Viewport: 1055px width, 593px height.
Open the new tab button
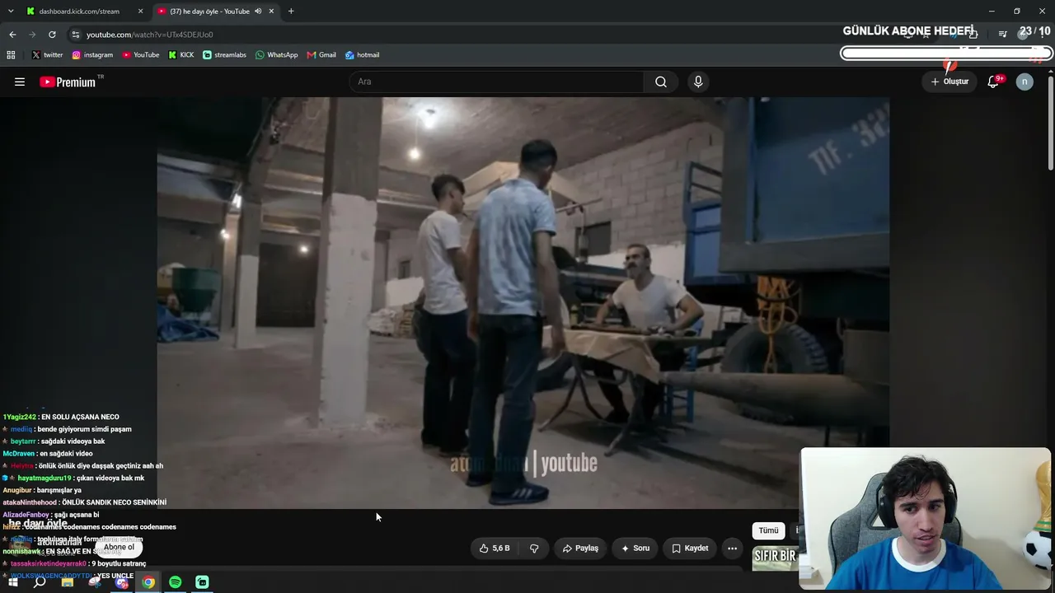(x=291, y=12)
